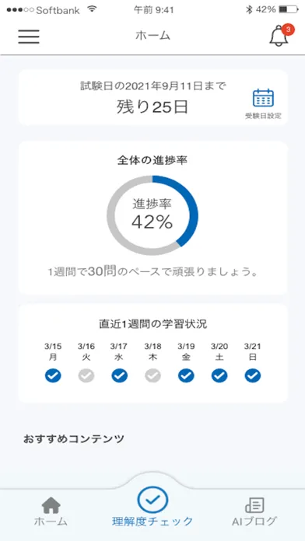Toggle the 3/21 Sunday study check
Viewport: 305px width, 541px height.
[253, 375]
